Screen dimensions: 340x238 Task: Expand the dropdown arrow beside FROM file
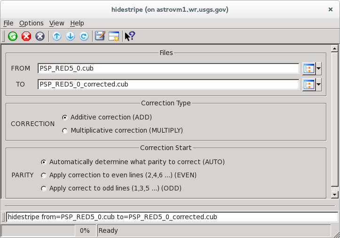319,69
